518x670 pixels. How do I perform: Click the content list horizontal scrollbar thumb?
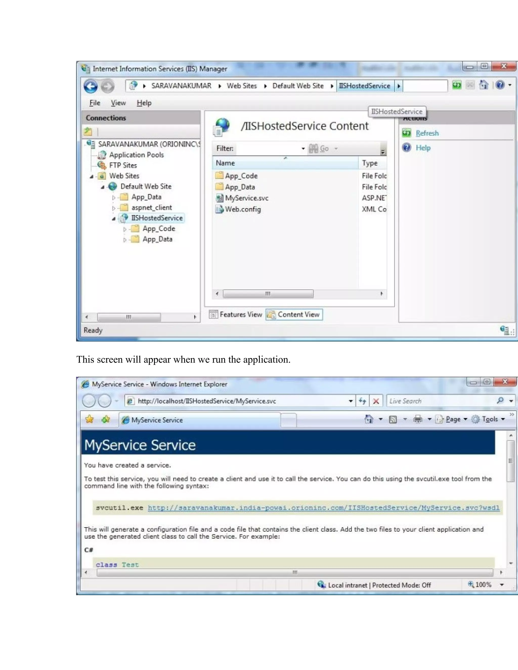(x=268, y=294)
